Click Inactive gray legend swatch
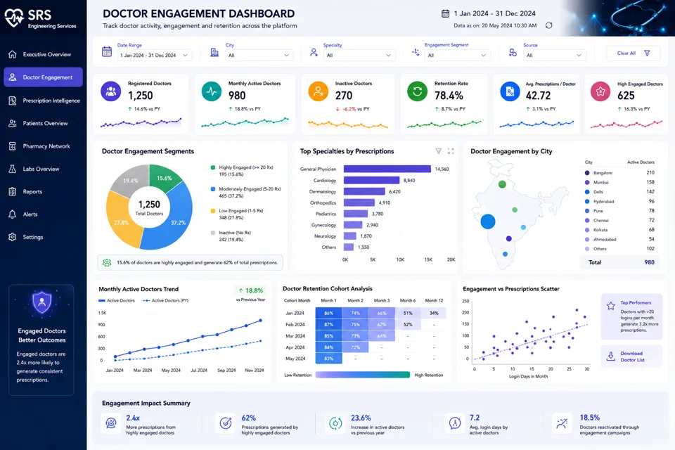Viewport: 675px width, 450px height. (x=212, y=233)
